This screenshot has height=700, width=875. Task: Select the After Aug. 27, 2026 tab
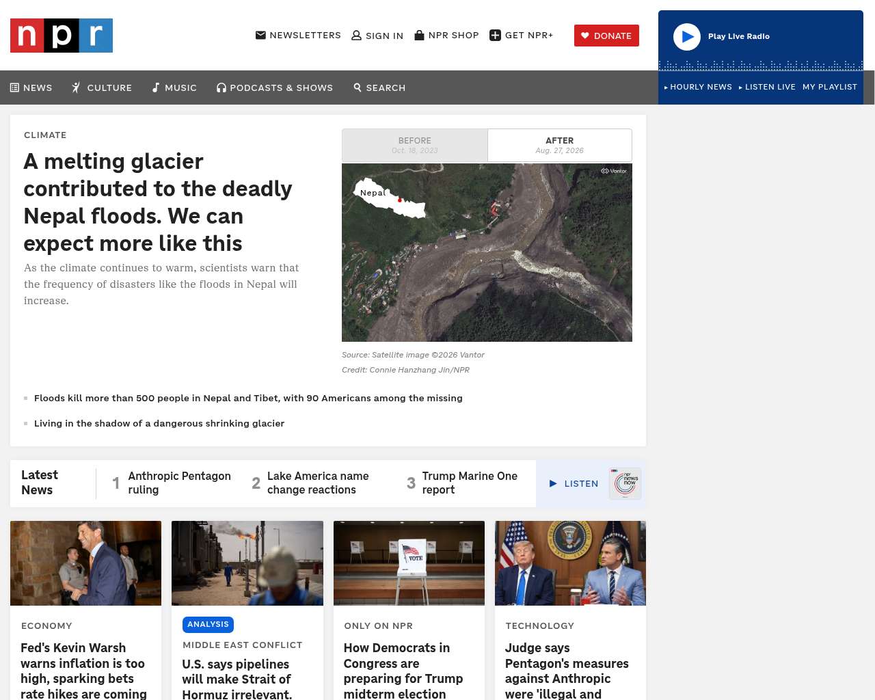[x=560, y=145]
